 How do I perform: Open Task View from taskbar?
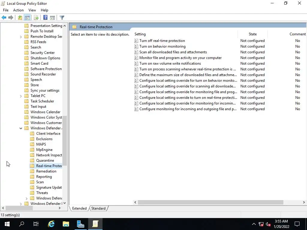tap(36, 224)
